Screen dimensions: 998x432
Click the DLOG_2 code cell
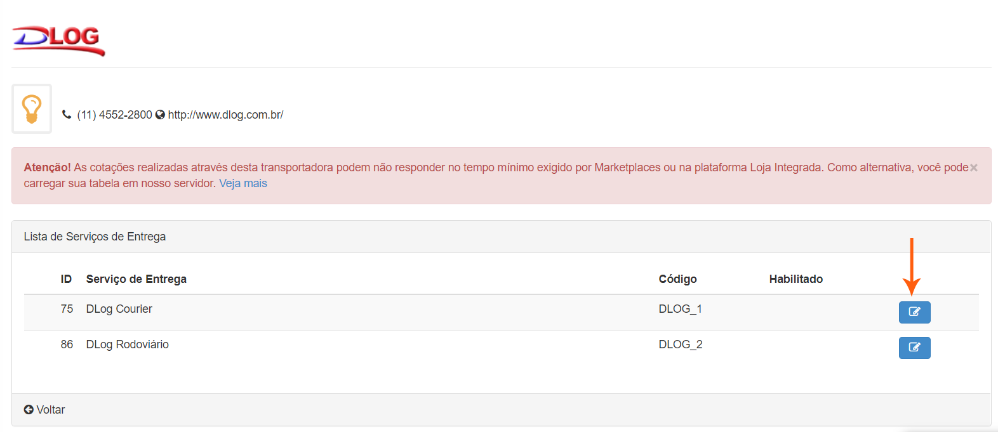click(680, 344)
